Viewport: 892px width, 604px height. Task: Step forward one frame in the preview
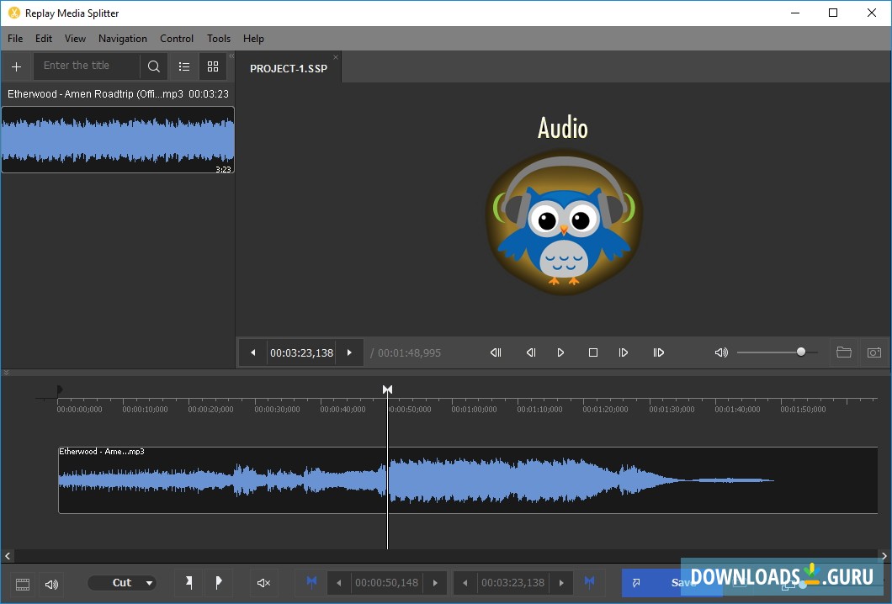624,352
